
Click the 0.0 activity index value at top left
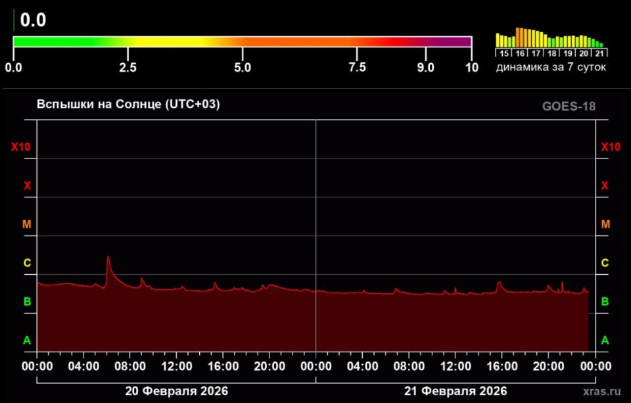33,20
